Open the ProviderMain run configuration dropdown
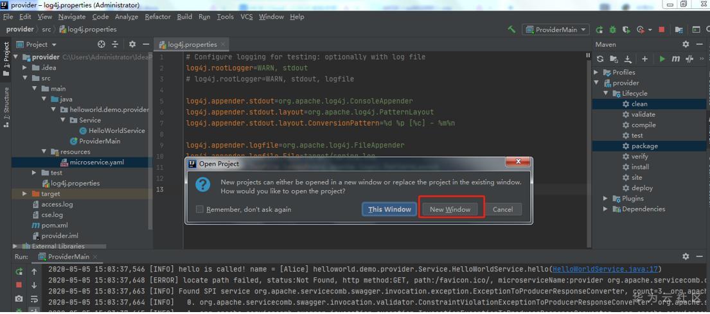 coord(556,30)
